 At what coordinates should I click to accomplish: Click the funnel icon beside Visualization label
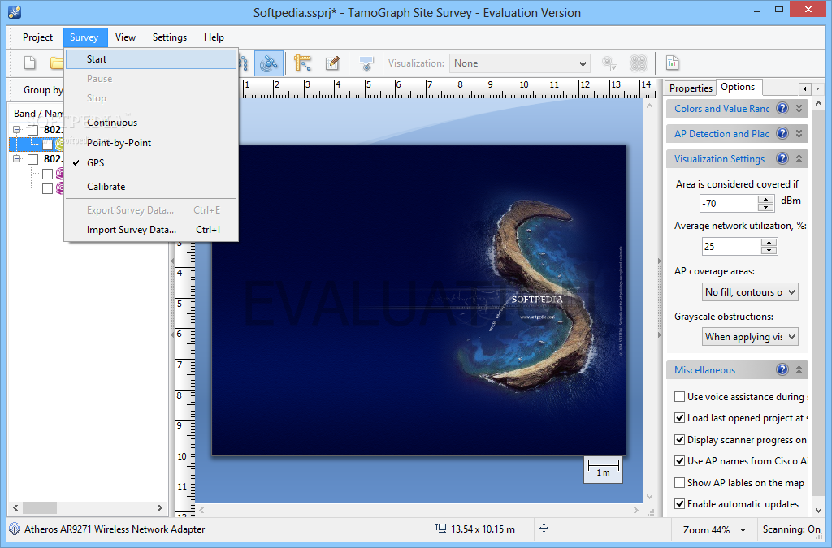(x=366, y=63)
